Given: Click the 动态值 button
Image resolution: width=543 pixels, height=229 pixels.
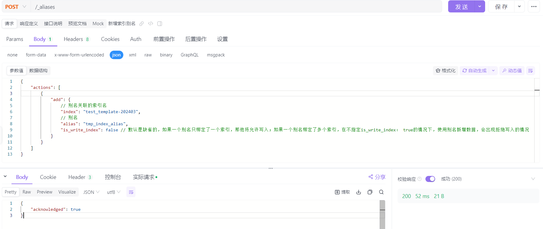Looking at the screenshot, I should click(x=512, y=71).
